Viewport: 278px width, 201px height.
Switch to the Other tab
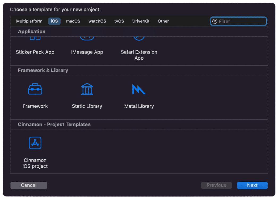coord(163,21)
